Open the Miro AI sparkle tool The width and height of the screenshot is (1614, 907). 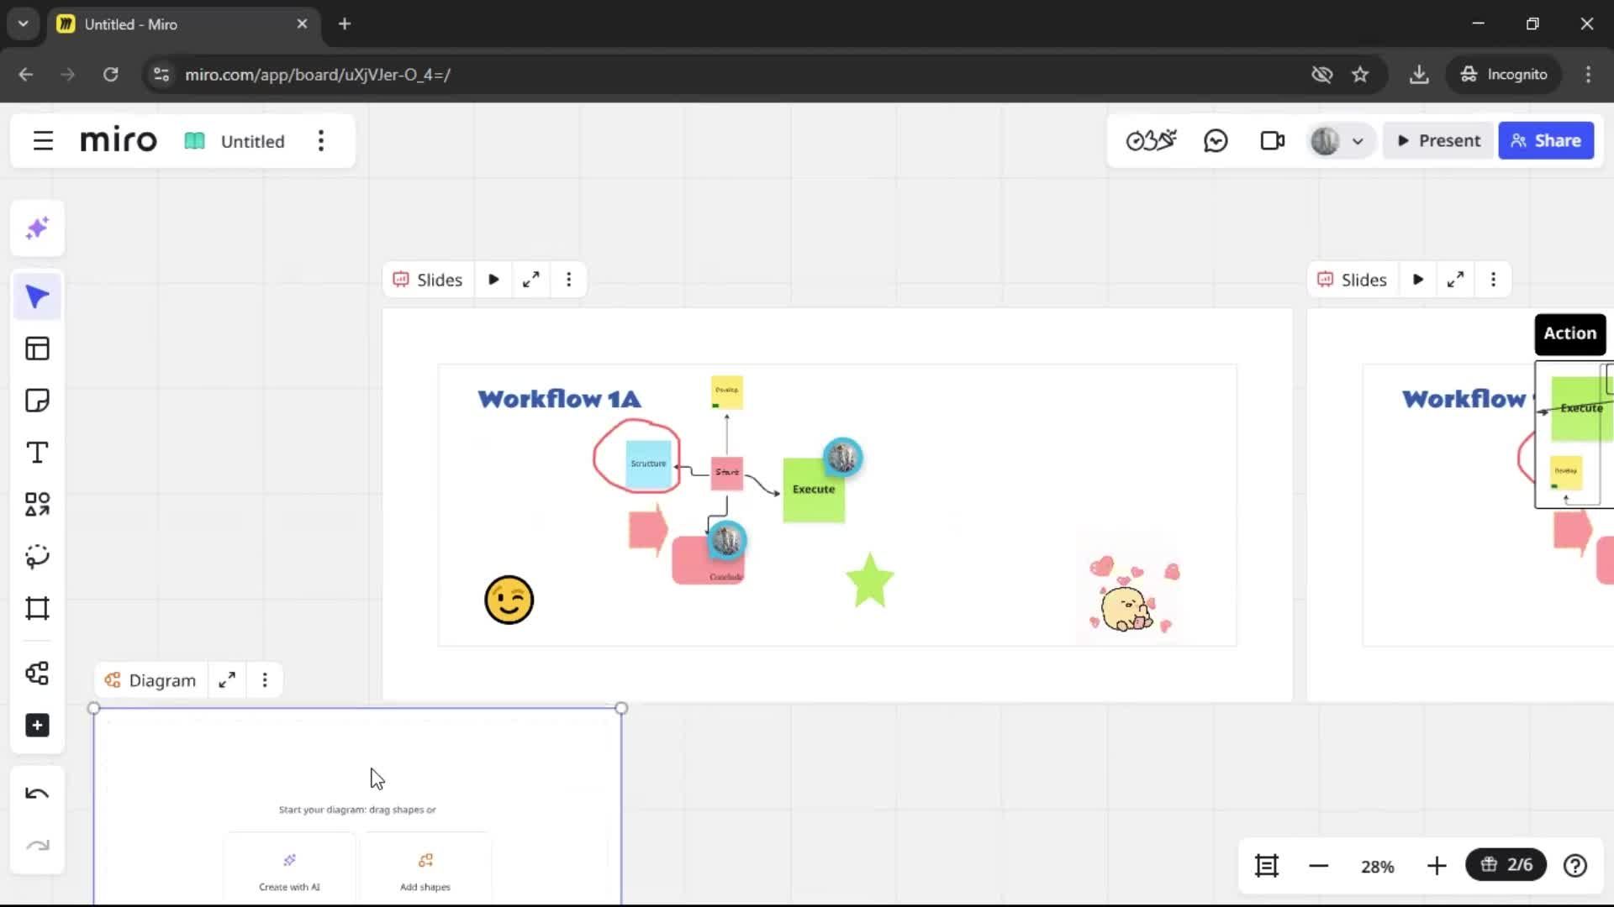click(x=37, y=228)
